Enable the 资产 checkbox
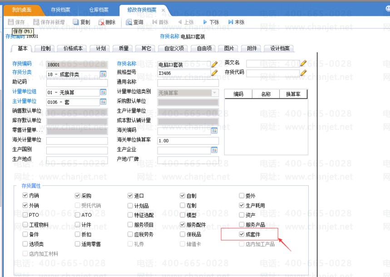Image resolution: width=390 pixels, height=277 pixels. [x=242, y=215]
